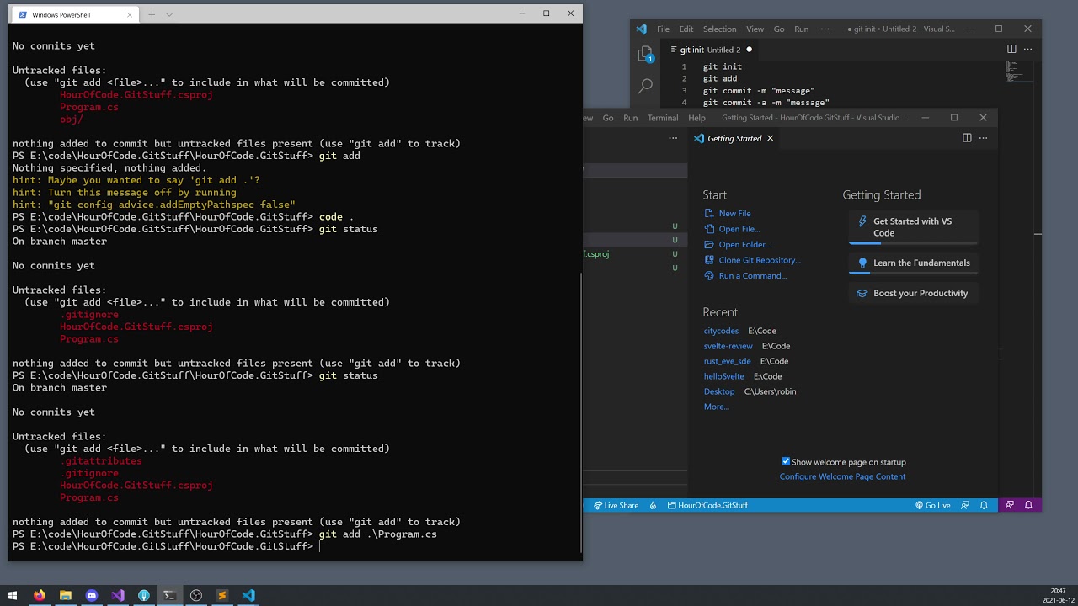Open Search view in back VS Code window
Screen dimensions: 1078x606
645,86
